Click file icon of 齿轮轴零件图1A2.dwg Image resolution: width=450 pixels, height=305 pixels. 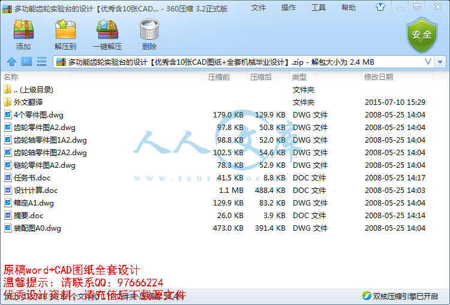8,140
